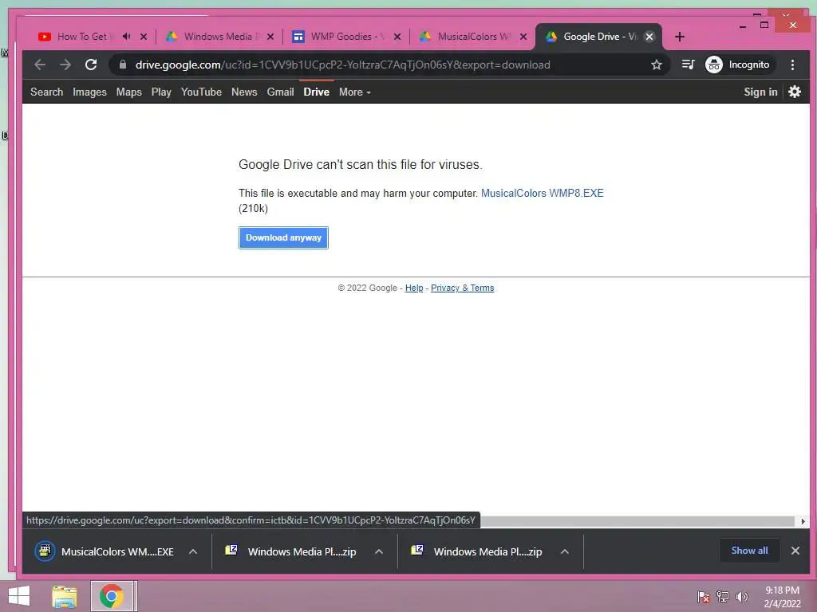This screenshot has height=612, width=817.
Task: Click Show all downloads
Action: (749, 551)
